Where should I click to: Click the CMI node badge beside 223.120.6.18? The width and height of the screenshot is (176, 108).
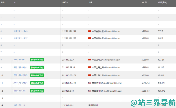tap(37, 91)
